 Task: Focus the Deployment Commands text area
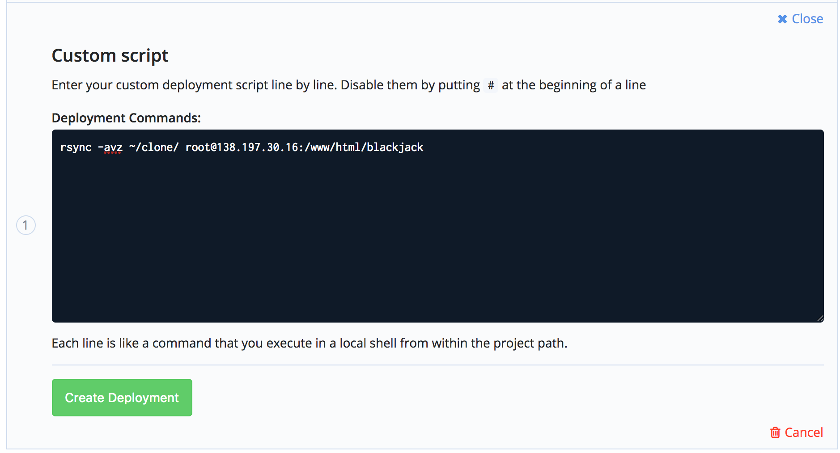tap(438, 226)
